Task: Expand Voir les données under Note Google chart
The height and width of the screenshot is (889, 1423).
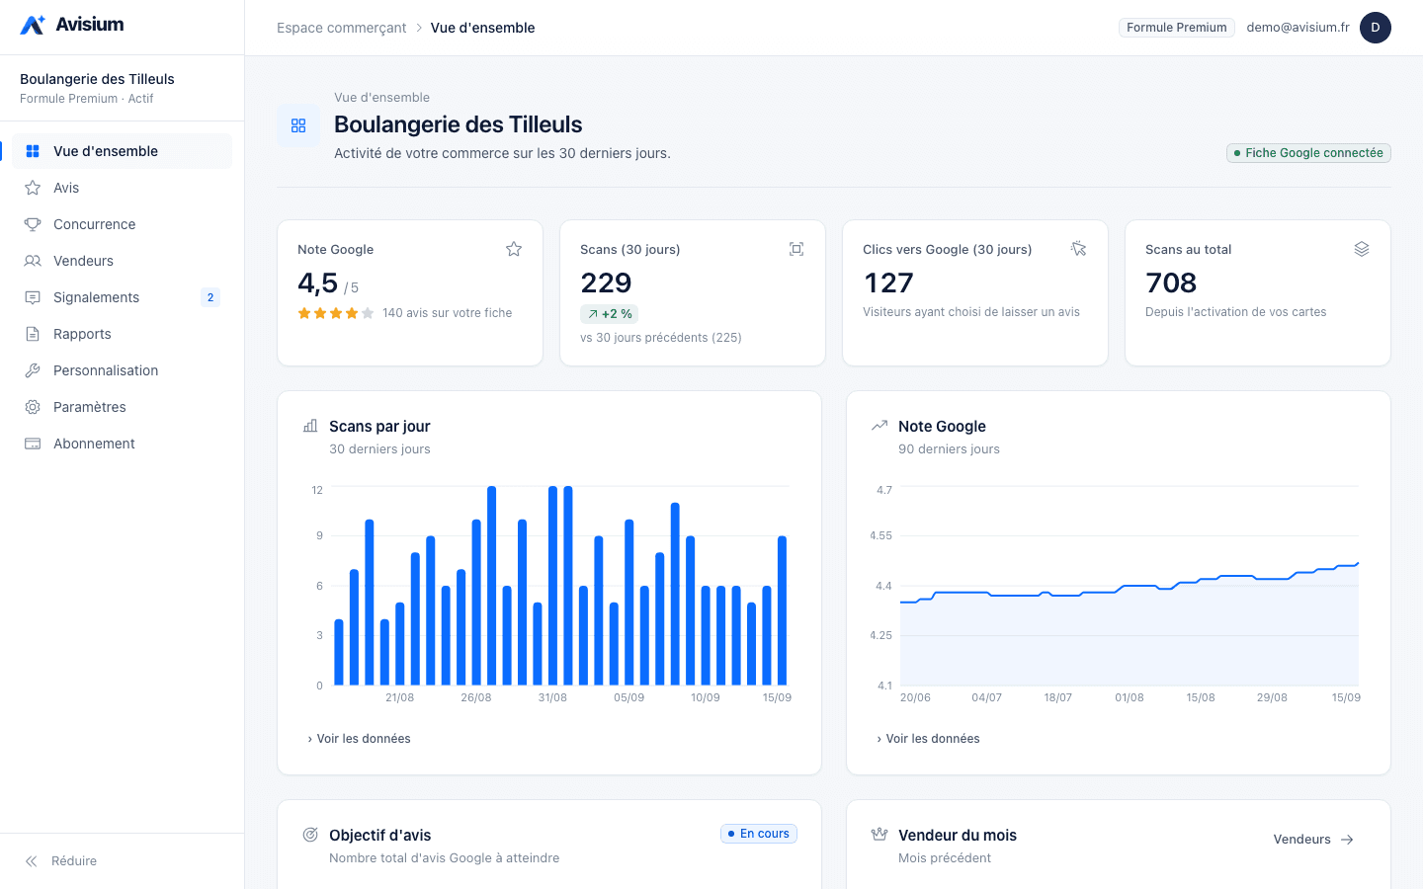Action: (x=928, y=739)
